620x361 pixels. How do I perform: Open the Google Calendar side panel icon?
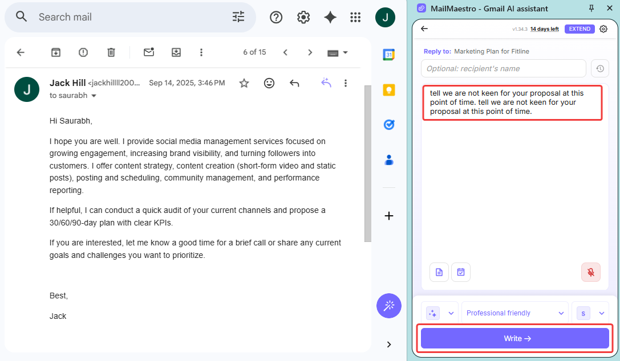click(389, 55)
